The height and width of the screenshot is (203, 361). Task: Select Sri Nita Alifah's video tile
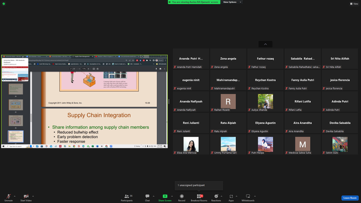point(340,59)
